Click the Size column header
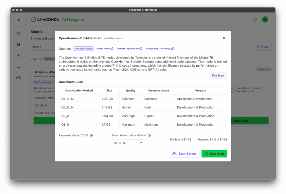The width and height of the screenshot is (286, 194). pyautogui.click(x=109, y=90)
